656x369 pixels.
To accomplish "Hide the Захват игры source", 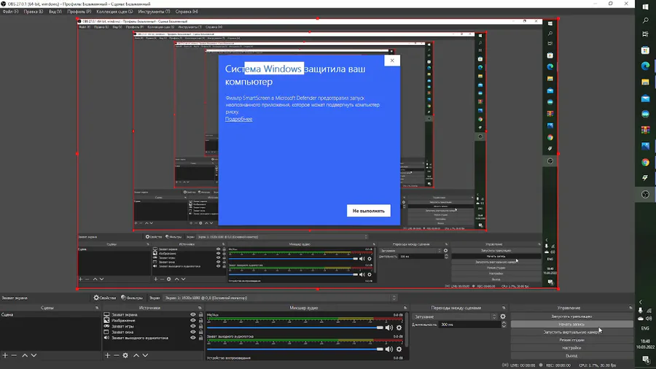I will tap(193, 326).
